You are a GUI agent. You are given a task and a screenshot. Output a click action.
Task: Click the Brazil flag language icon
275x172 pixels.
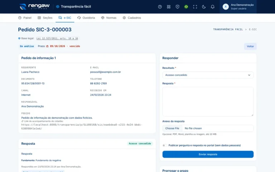186,7
